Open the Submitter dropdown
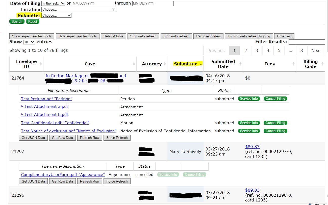Image resolution: width=328 pixels, height=205 pixels. coord(56,15)
